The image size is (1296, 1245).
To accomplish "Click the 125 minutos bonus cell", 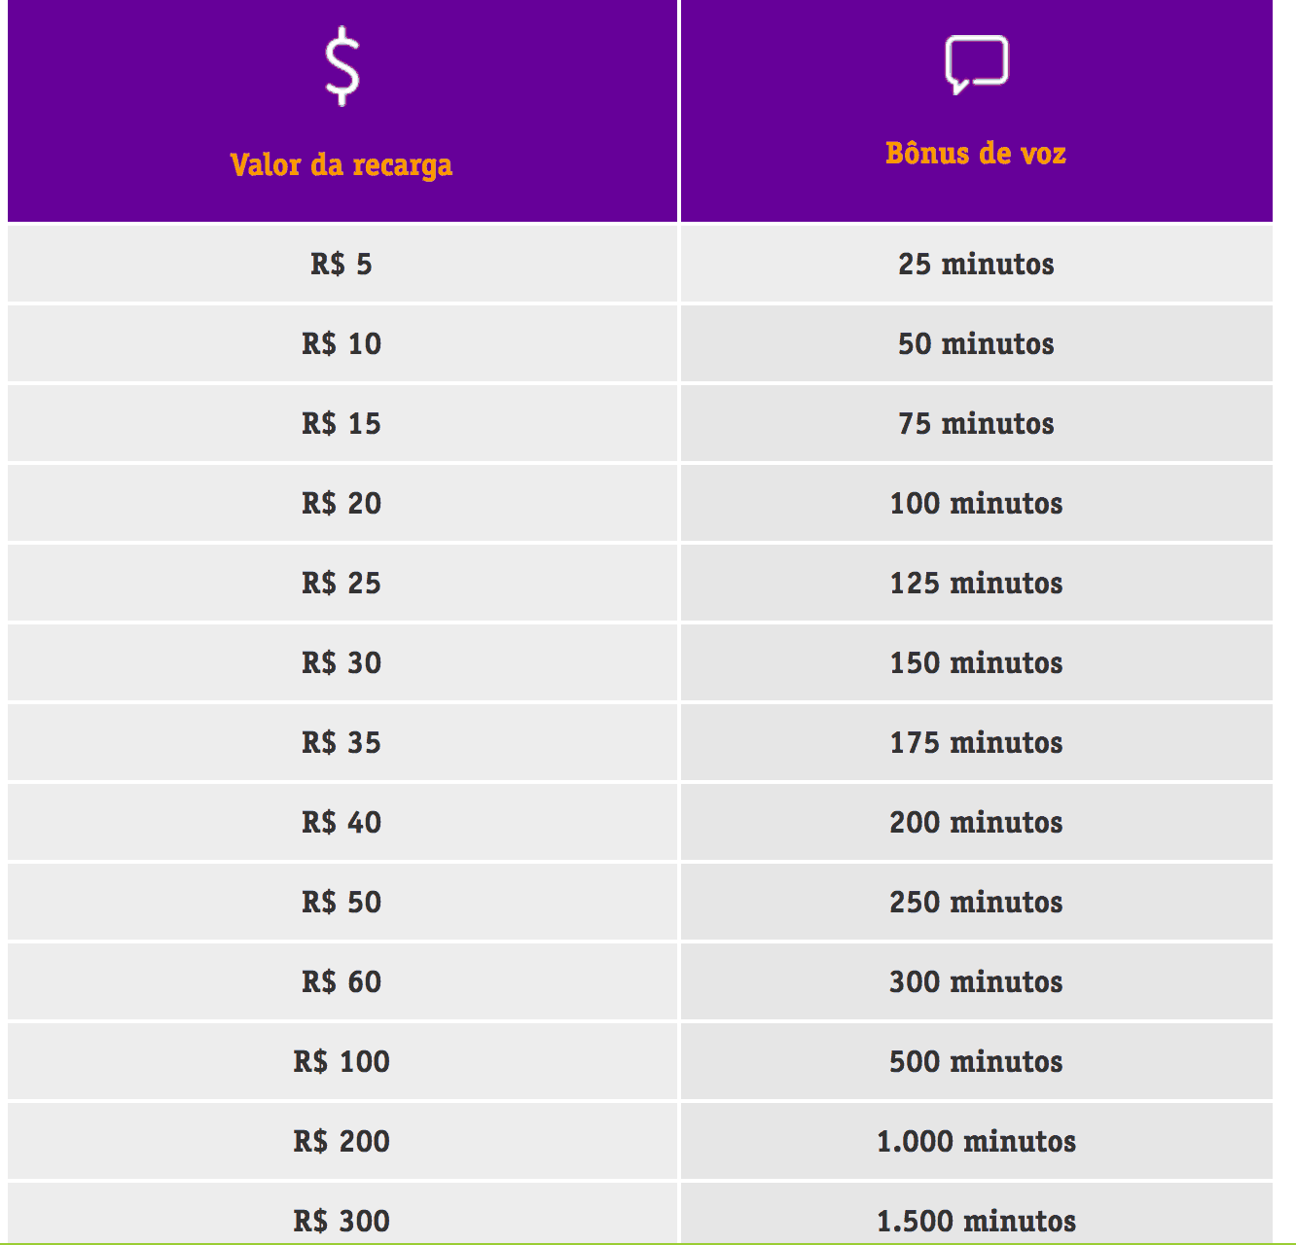I will 977,583.
